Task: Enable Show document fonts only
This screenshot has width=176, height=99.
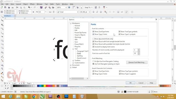Action: point(93,39)
